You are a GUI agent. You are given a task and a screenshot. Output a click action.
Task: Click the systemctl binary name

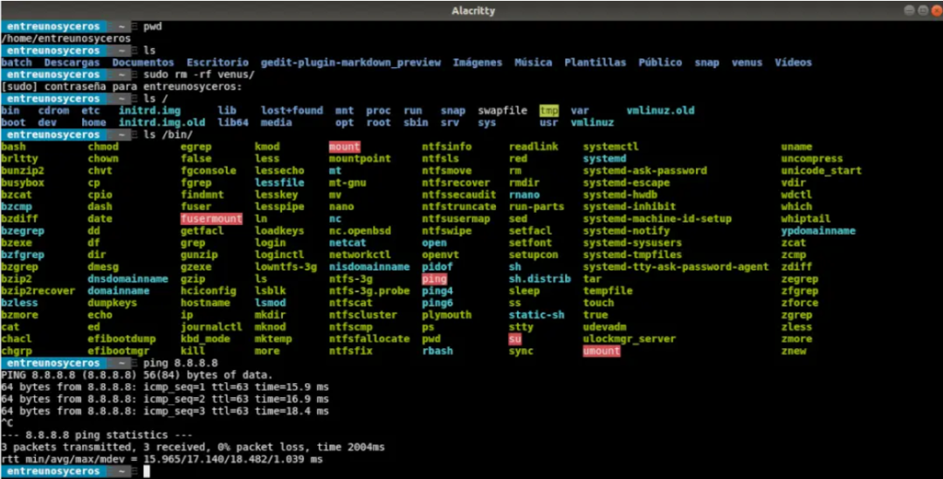(x=611, y=147)
